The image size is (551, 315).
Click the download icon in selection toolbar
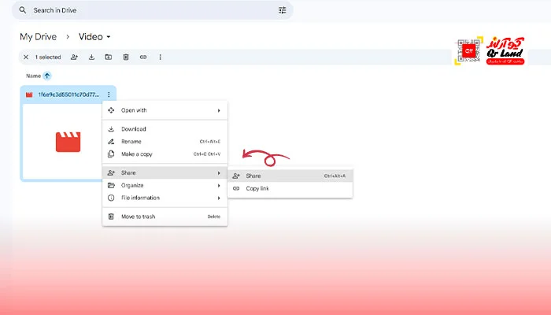pyautogui.click(x=91, y=57)
